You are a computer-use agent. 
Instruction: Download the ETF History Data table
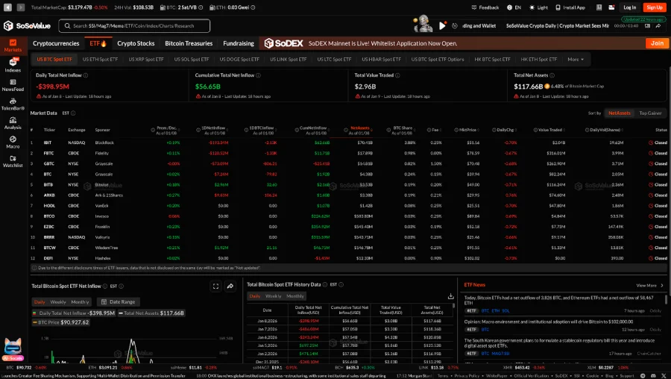tap(450, 296)
